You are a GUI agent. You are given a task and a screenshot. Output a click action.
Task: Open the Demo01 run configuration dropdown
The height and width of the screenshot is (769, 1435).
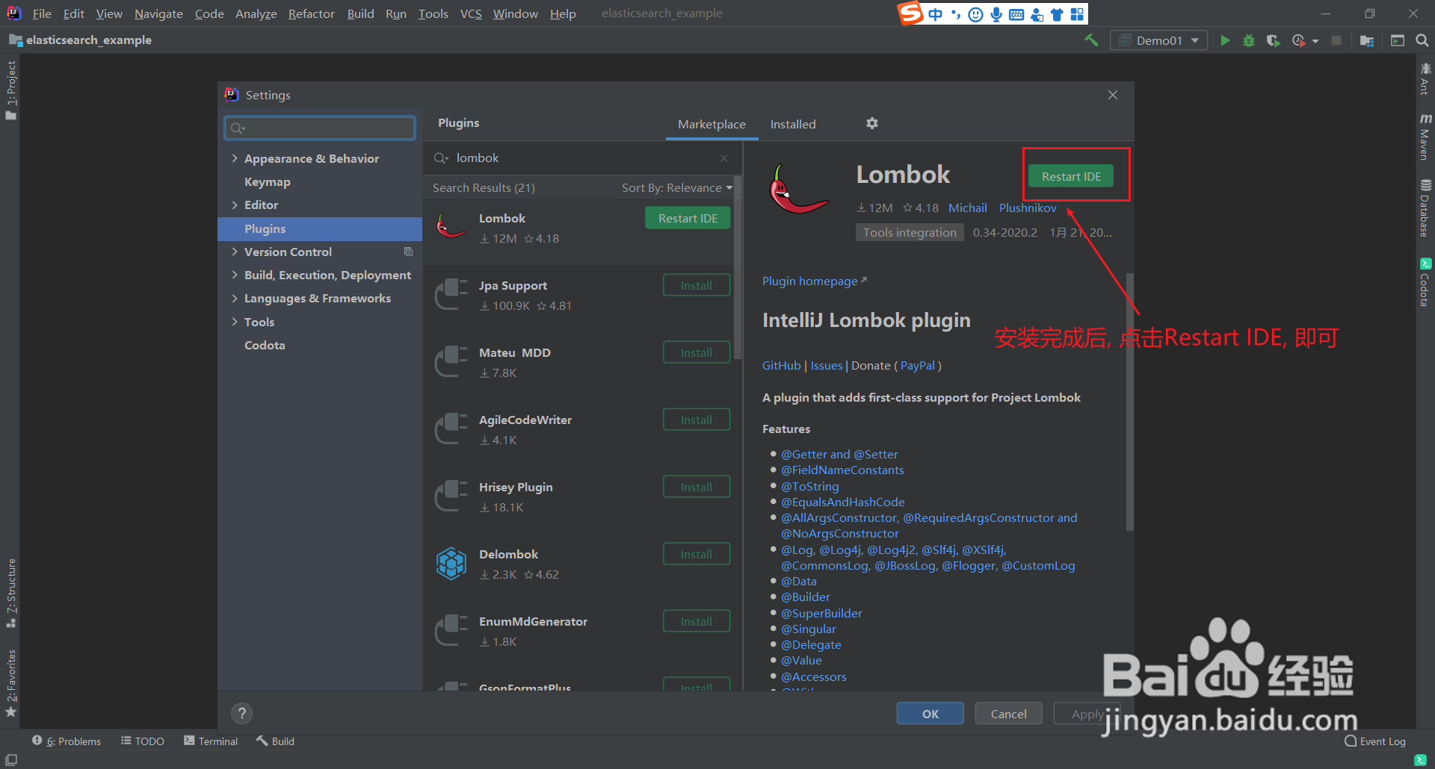[x=1158, y=40]
